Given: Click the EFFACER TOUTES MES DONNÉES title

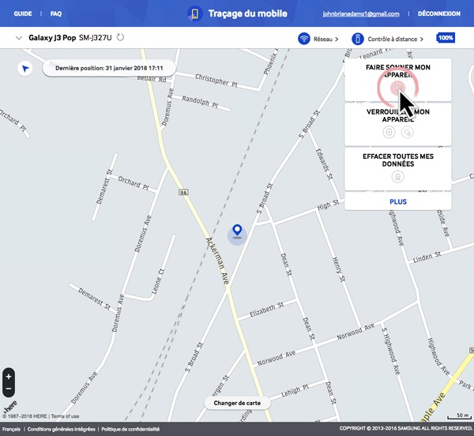Looking at the screenshot, I should coord(398,160).
